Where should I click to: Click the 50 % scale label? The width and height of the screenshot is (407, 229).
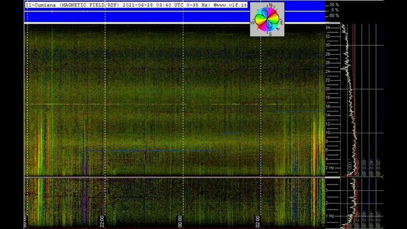coord(335,4)
